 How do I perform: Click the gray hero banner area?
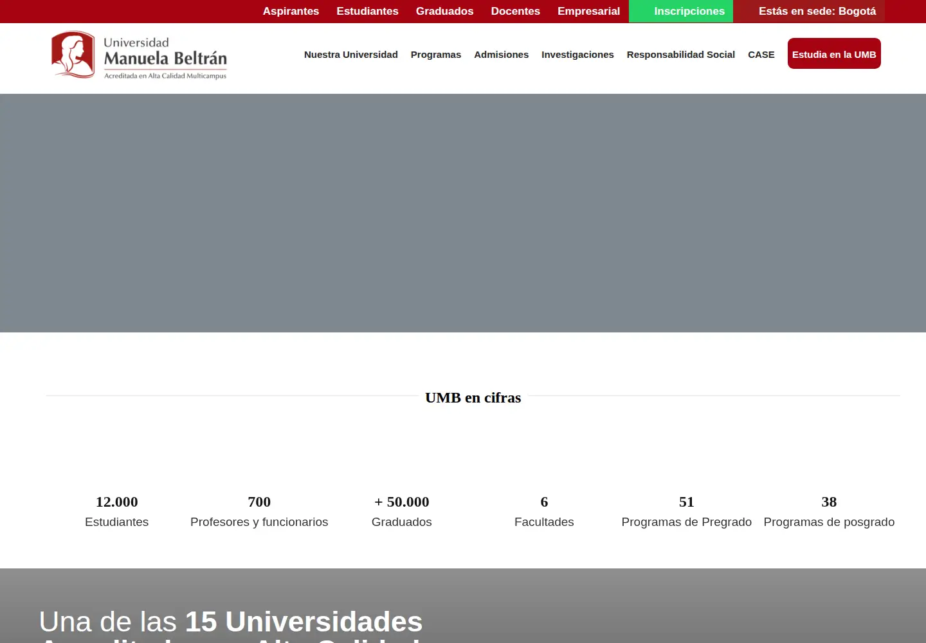[x=463, y=213]
